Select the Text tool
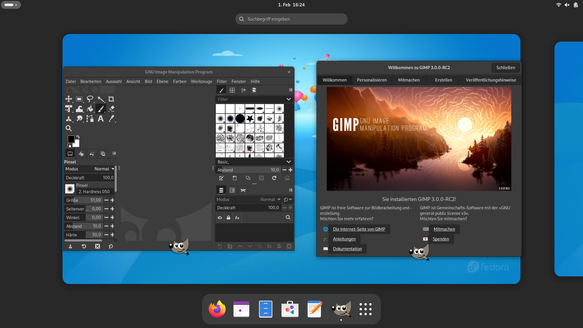Viewport: 583px width, 328px height. click(x=101, y=119)
